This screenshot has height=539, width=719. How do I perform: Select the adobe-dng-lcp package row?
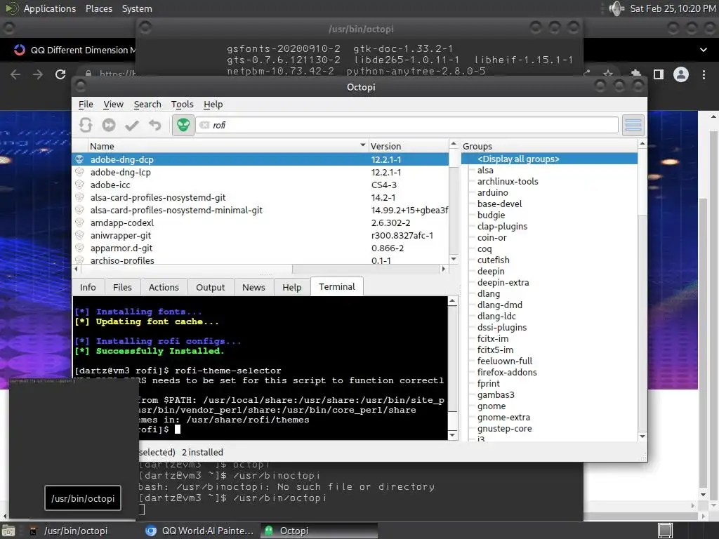coord(260,173)
